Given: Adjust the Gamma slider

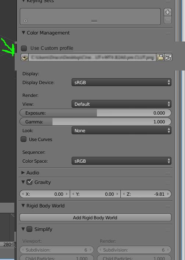Looking at the screenshot, I should point(95,122).
